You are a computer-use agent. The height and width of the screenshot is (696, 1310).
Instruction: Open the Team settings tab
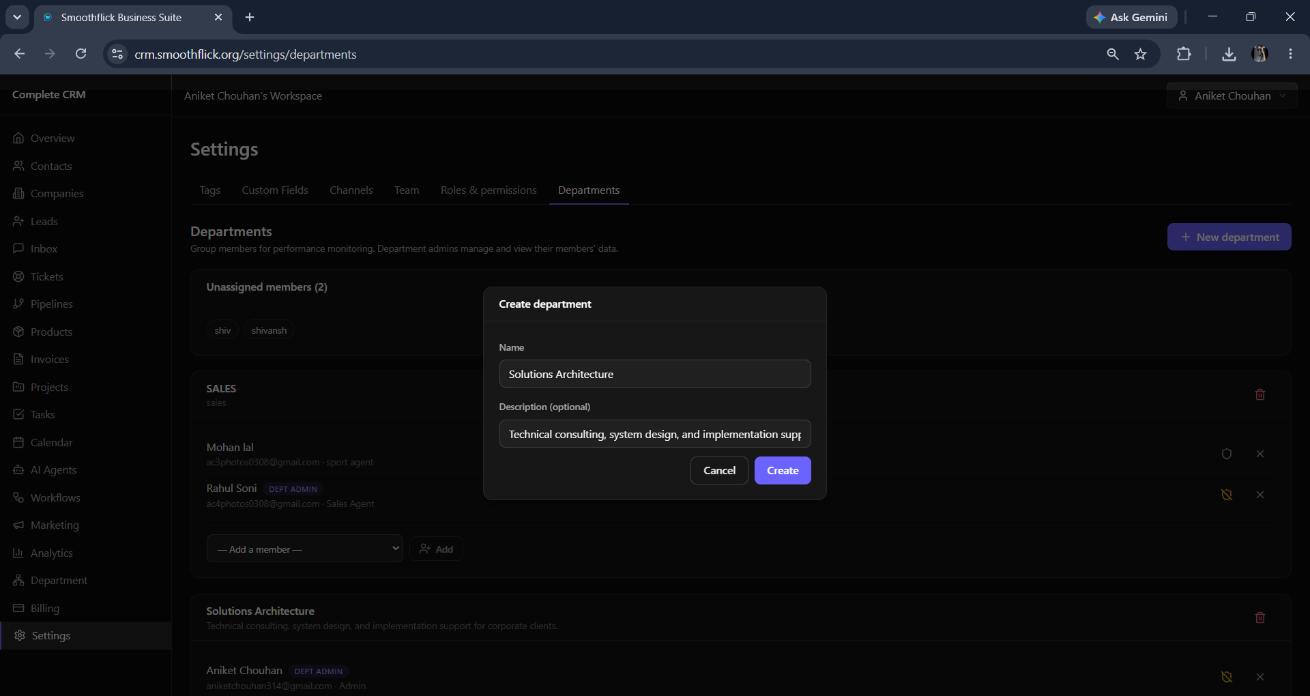[407, 190]
